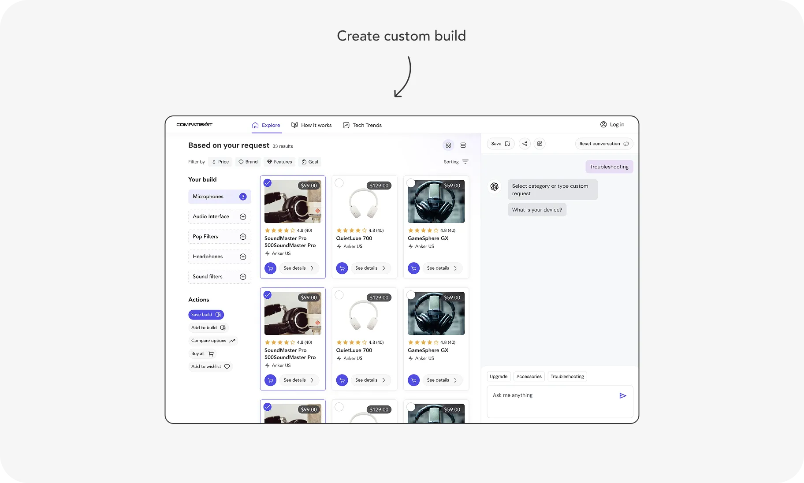804x483 pixels.
Task: Click the Add to build button
Action: point(208,327)
